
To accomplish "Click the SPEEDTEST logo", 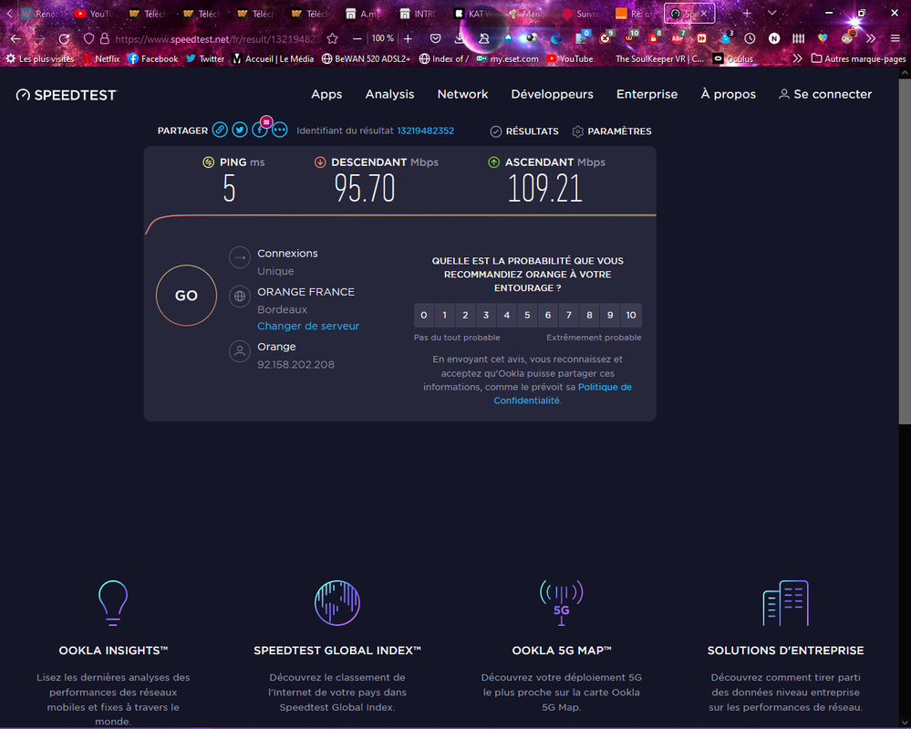I will [x=67, y=95].
